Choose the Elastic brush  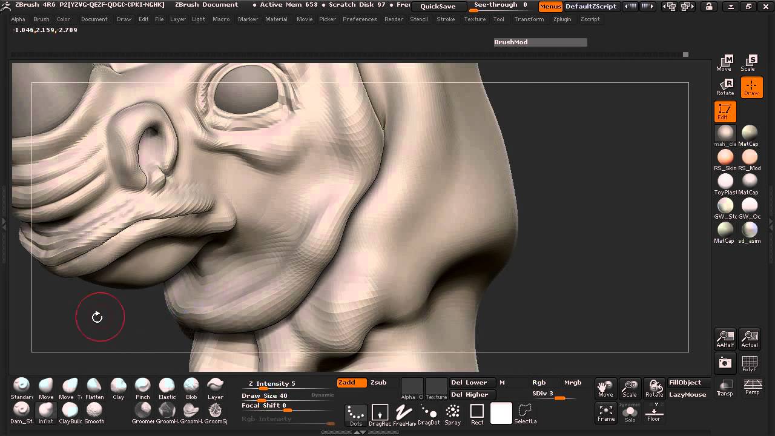[x=167, y=389]
